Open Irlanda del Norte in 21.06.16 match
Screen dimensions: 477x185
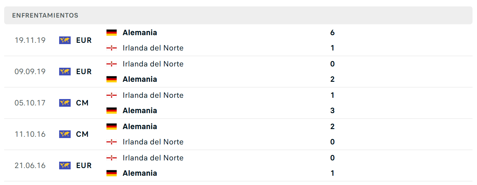click(153, 158)
